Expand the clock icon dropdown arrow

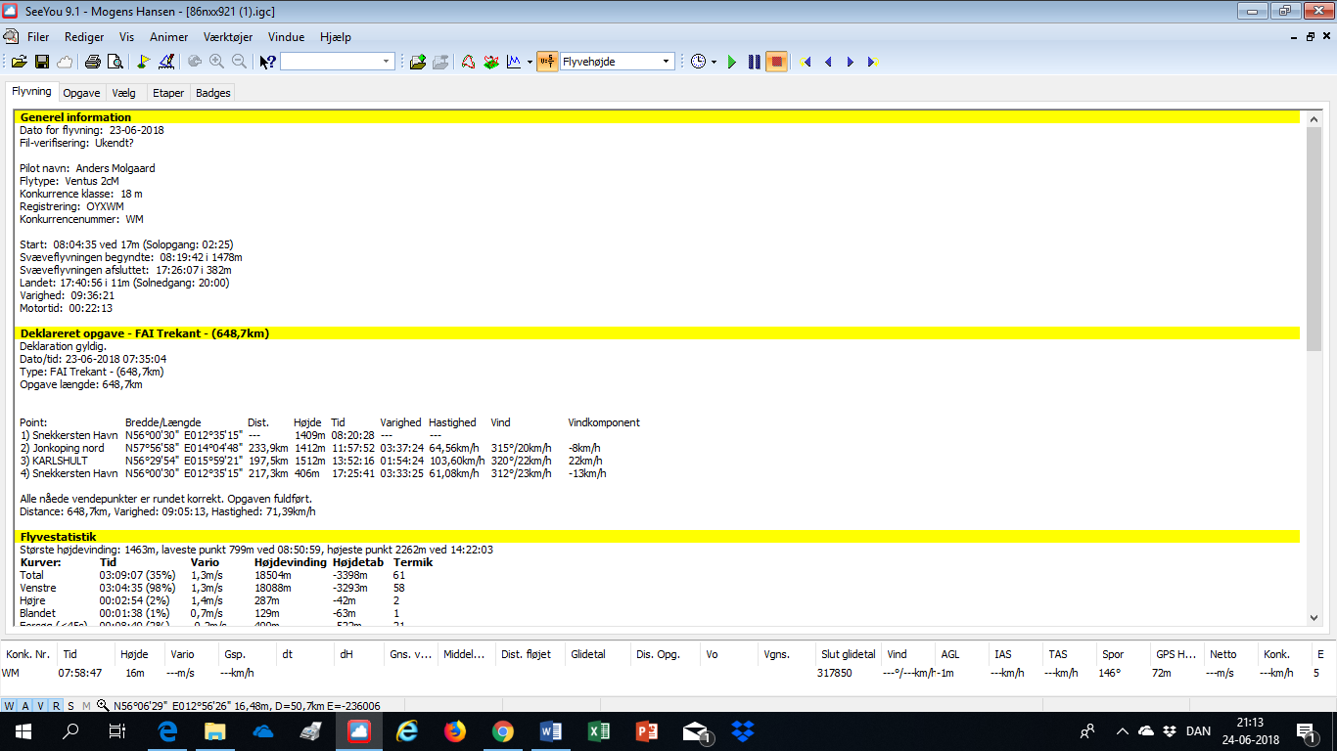pos(714,62)
